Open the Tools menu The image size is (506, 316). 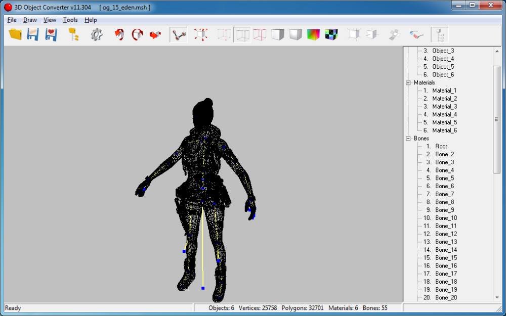(70, 20)
